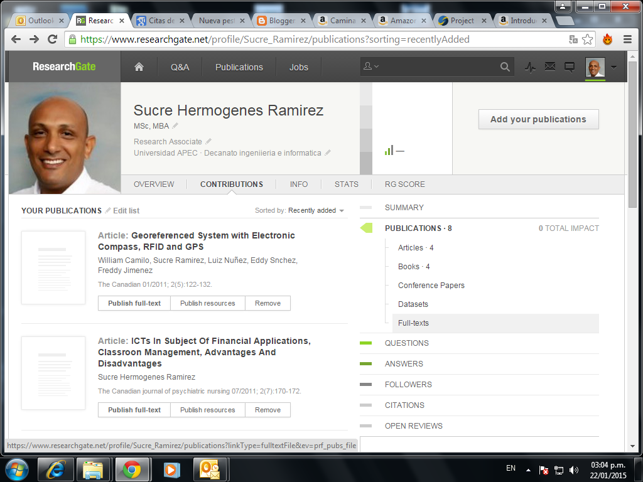Edit the MSc, MBA degree pencil
643x482 pixels.
click(175, 126)
